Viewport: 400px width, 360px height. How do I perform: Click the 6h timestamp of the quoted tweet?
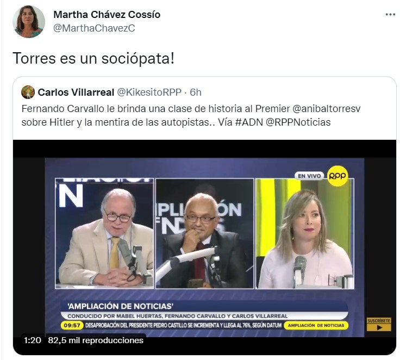coord(196,92)
